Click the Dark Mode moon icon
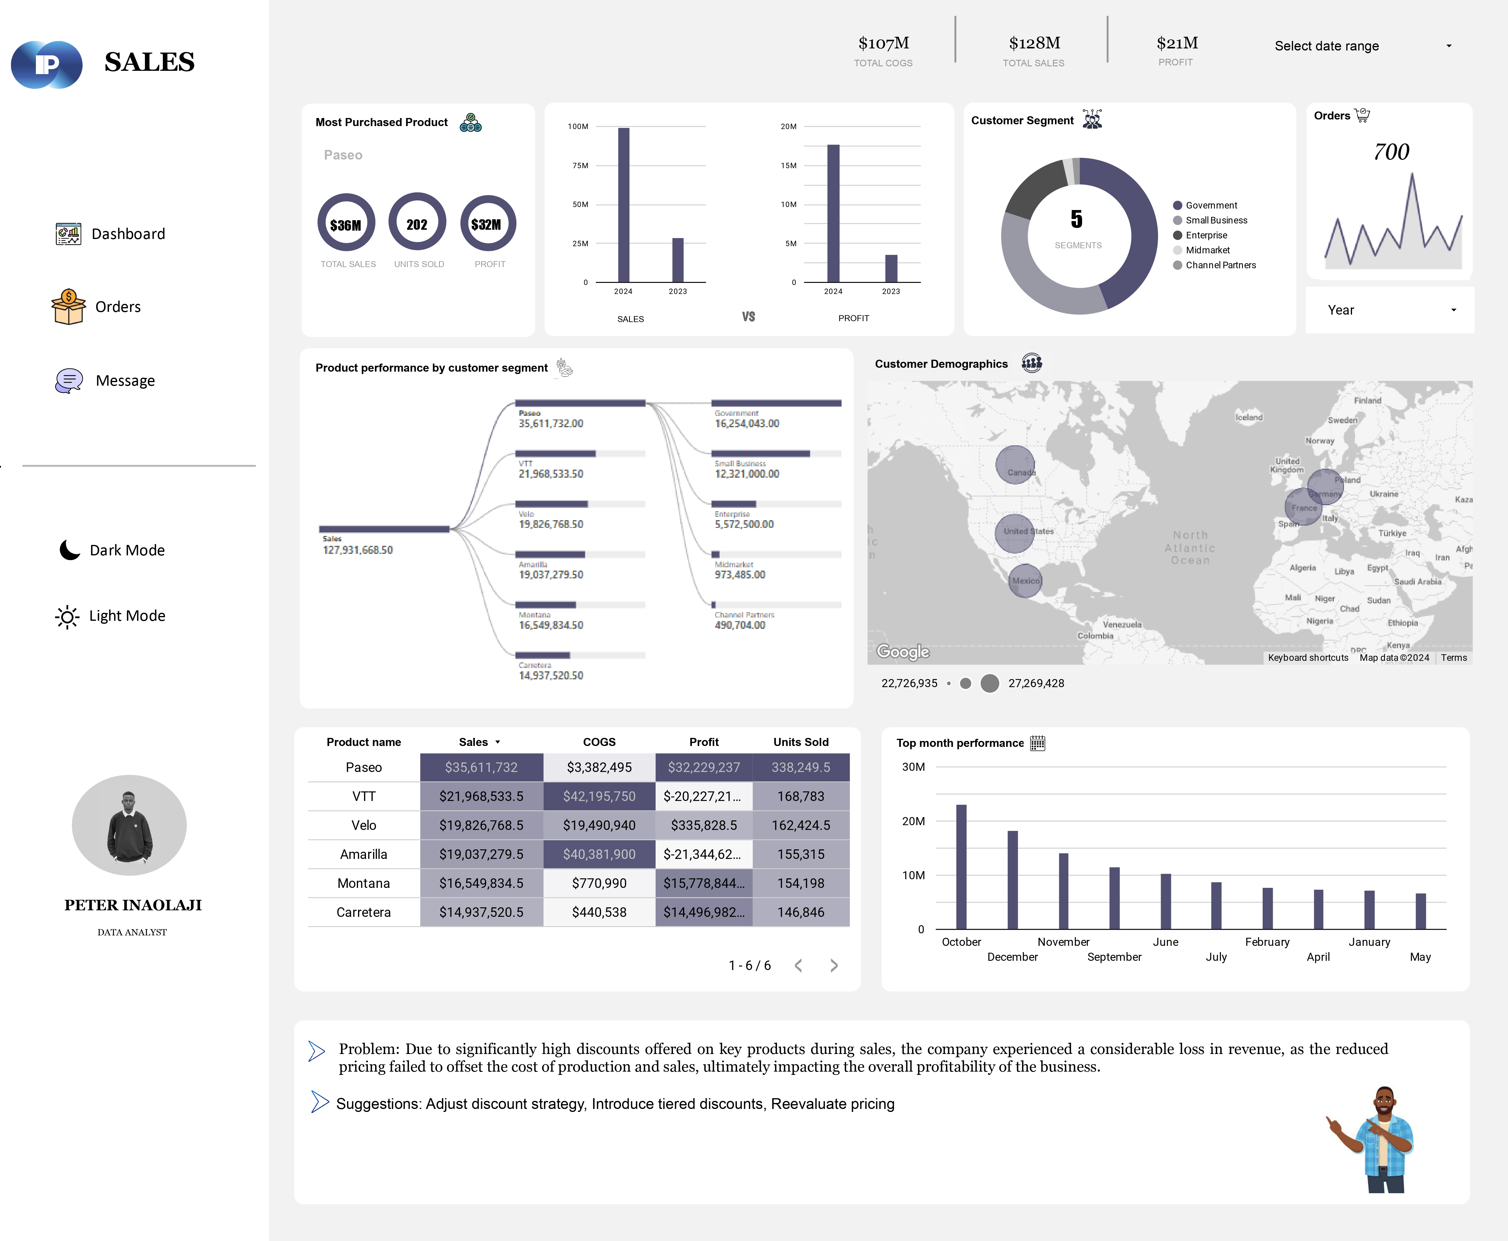 pos(69,550)
